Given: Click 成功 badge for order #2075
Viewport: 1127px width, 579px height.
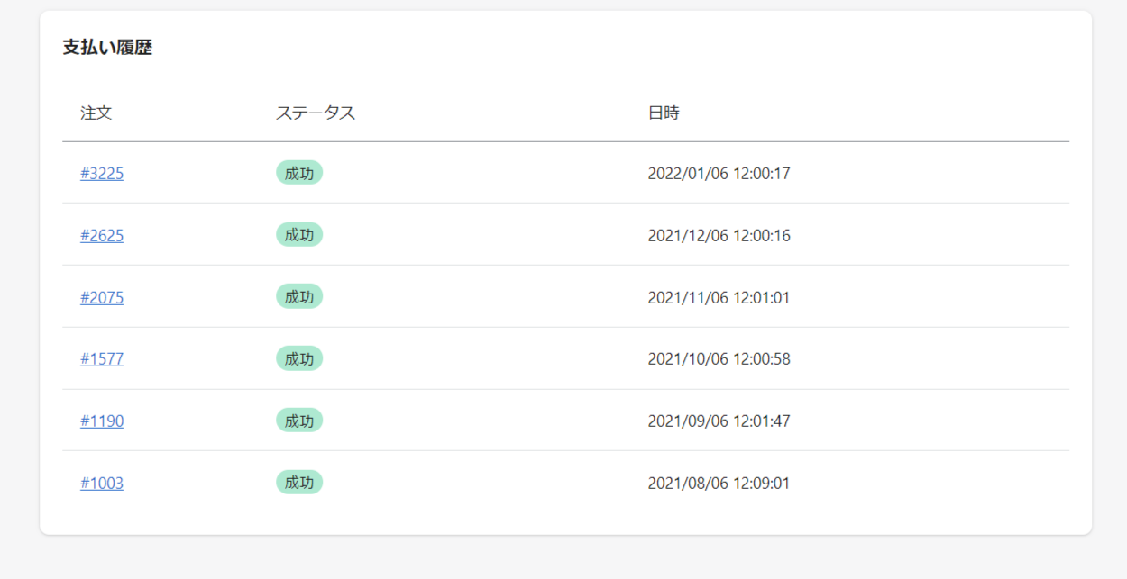Looking at the screenshot, I should 299,296.
